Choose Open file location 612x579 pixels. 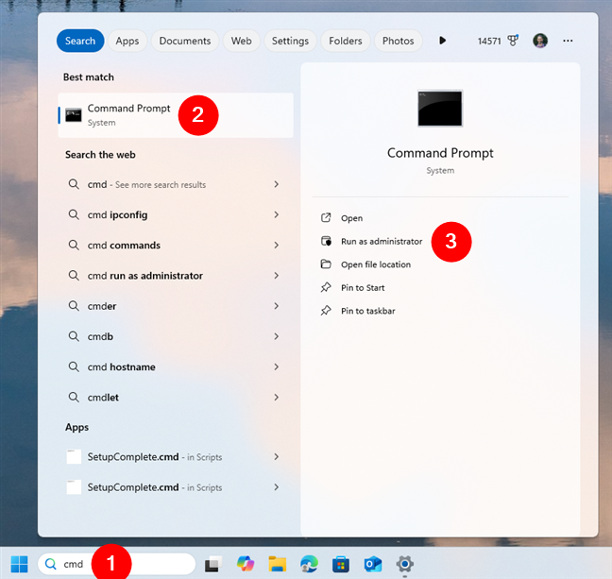point(376,264)
